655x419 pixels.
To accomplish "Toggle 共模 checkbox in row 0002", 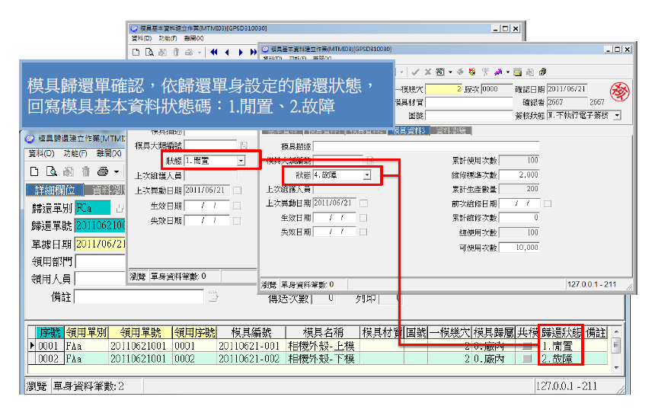I will [527, 358].
